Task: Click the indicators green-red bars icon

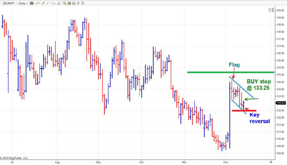Action: click(69, 3)
